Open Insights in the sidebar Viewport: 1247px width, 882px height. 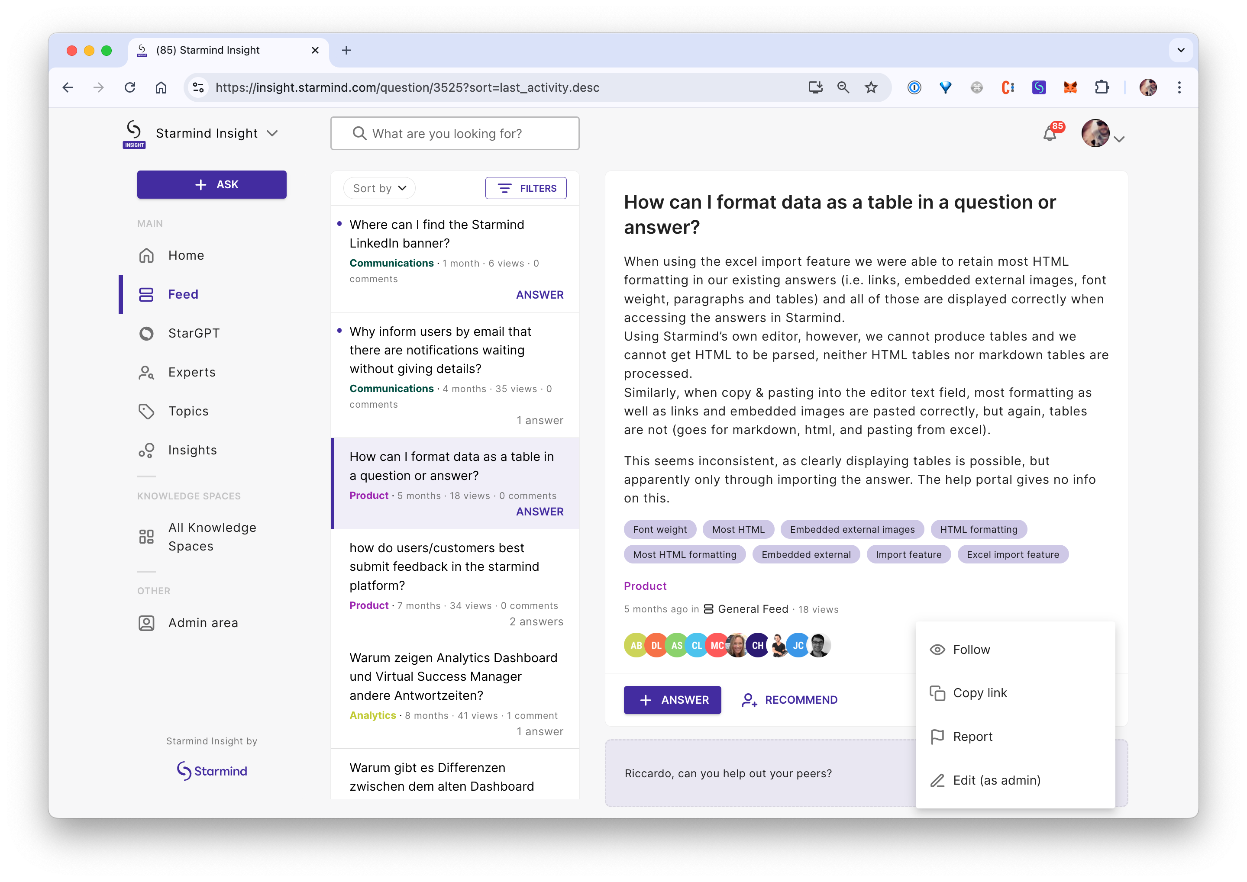192,450
